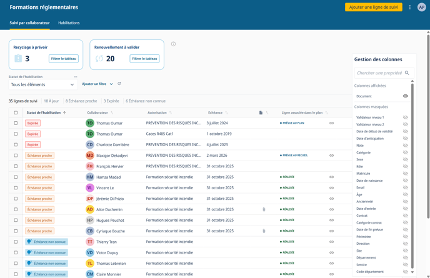
Task: Click Filtrer le tableau in Recyclage card
Action: click(63, 59)
